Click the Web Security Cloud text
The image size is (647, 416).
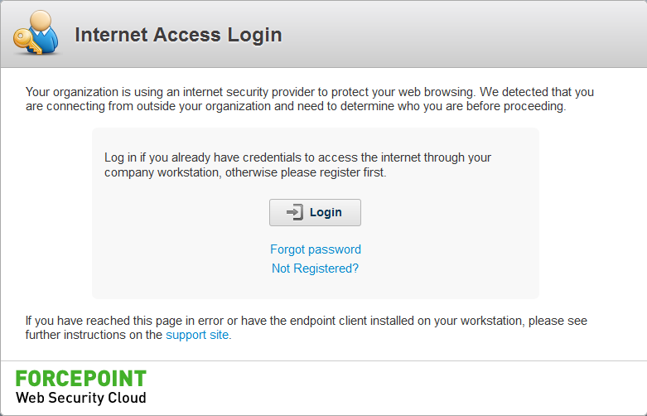pos(81,398)
